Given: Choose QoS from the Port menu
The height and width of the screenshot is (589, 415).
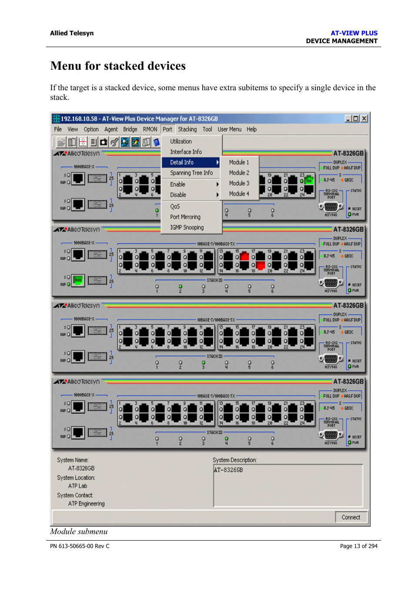Looking at the screenshot, I should coord(191,207).
